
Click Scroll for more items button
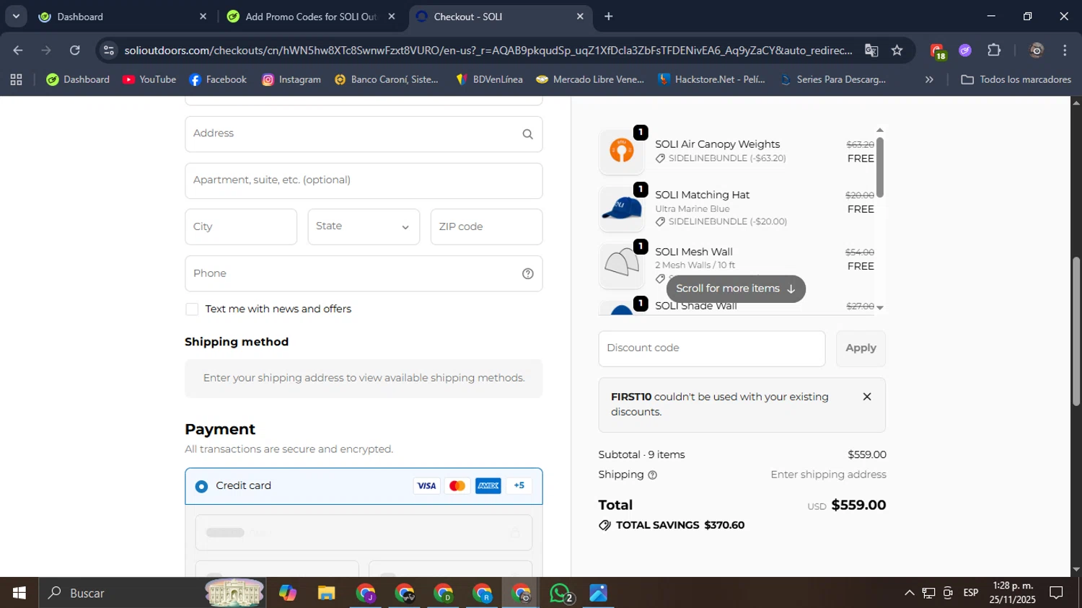click(736, 288)
